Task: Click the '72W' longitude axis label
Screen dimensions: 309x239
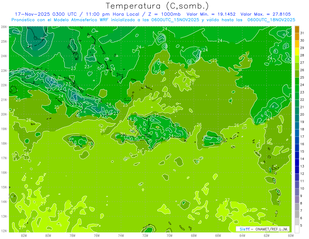Action: click(145, 235)
